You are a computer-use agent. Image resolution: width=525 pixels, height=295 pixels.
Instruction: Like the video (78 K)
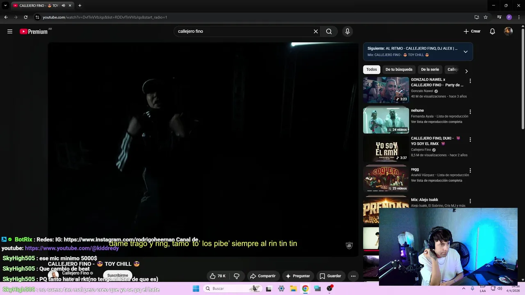[218, 276]
